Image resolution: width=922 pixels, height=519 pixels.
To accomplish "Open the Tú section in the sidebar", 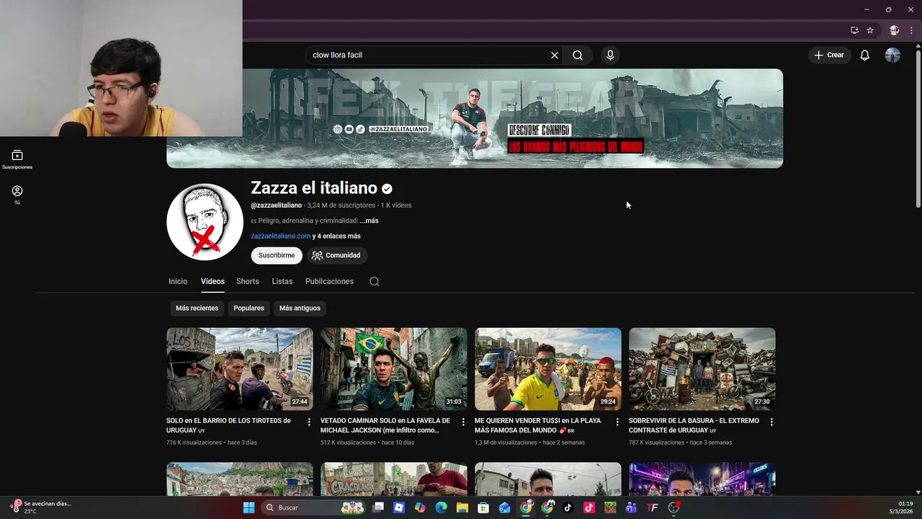I will (x=17, y=195).
